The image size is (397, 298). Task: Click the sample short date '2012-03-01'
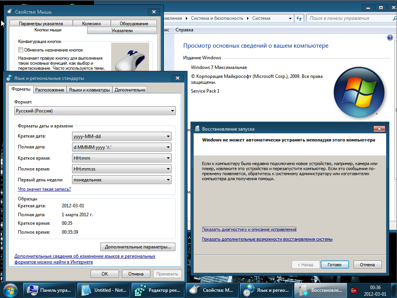(x=73, y=206)
